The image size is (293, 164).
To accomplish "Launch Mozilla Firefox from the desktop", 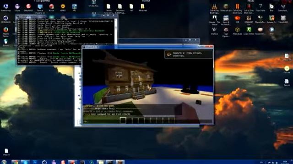I will pyautogui.click(x=5, y=31).
